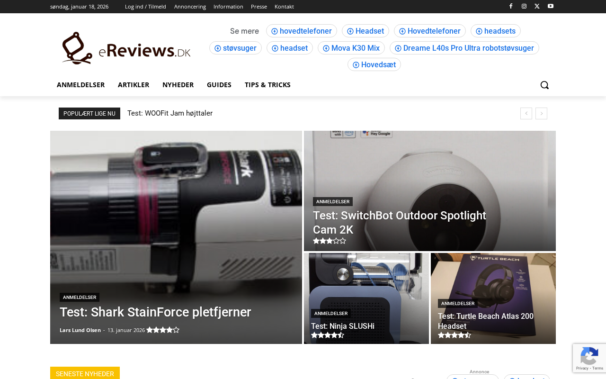The width and height of the screenshot is (606, 379).
Task: Click ANMELDELSER badge on Turtle Beach card
Action: 458,304
